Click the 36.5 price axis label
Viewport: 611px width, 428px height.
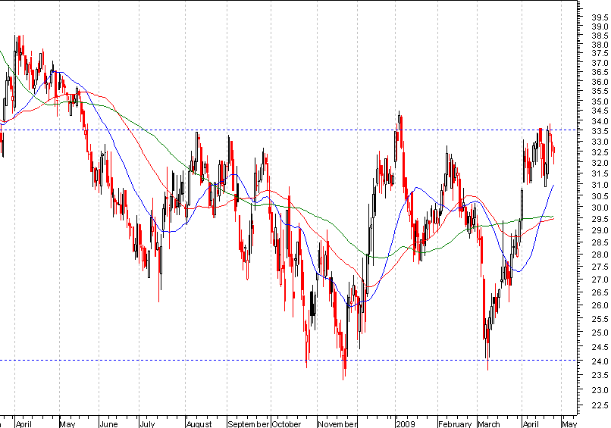click(x=600, y=72)
